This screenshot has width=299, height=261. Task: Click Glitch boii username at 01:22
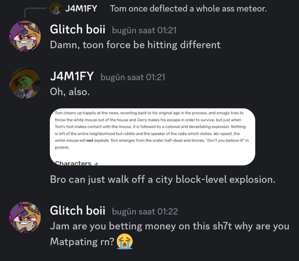[77, 210]
